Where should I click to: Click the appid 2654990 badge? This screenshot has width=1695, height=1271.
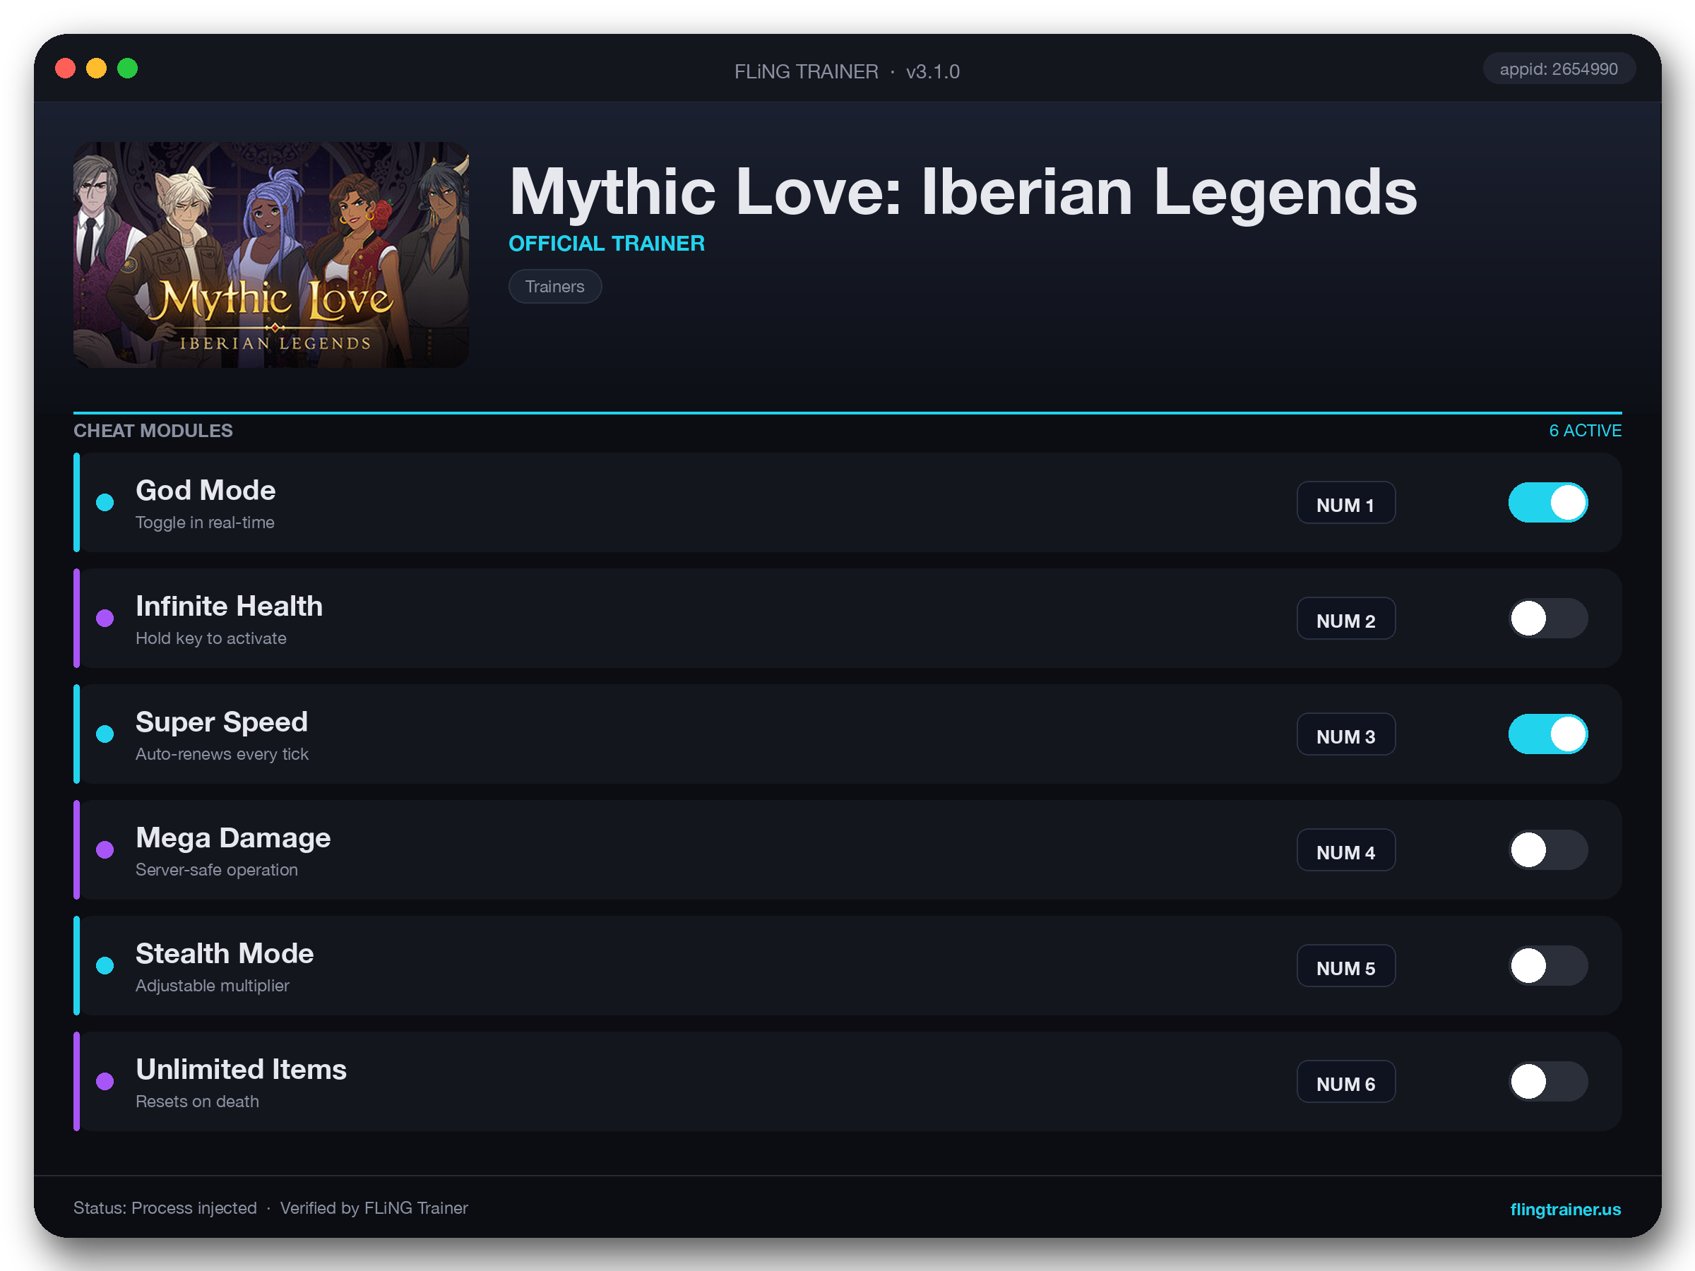pyautogui.click(x=1558, y=69)
